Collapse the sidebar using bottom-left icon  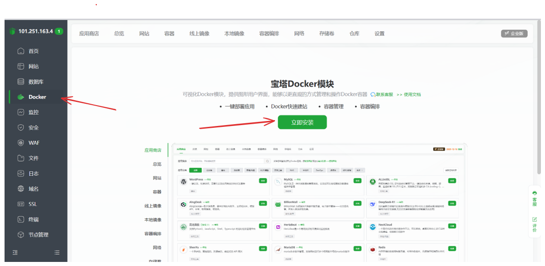coord(15,252)
